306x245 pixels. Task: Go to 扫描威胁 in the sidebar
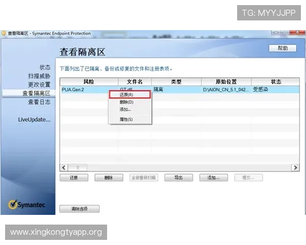[x=39, y=76]
